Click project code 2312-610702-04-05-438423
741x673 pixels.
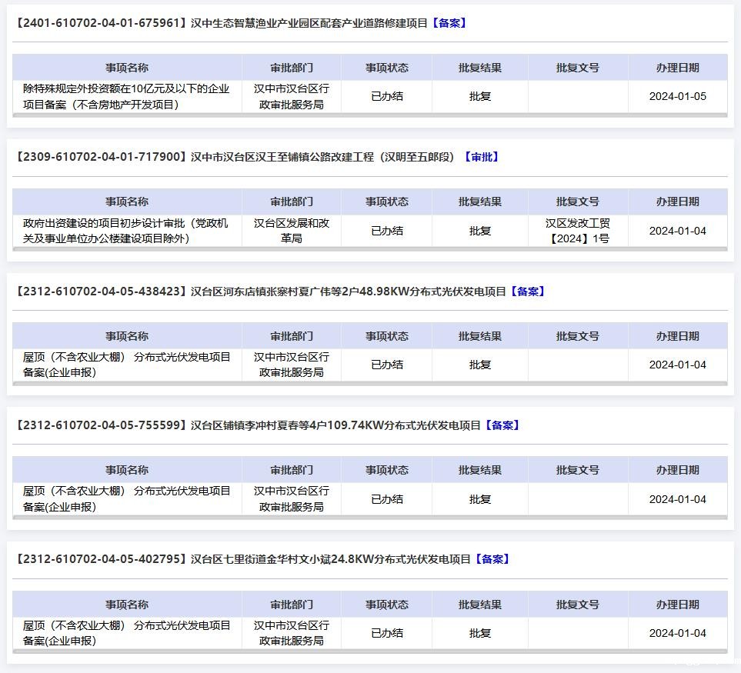click(102, 292)
